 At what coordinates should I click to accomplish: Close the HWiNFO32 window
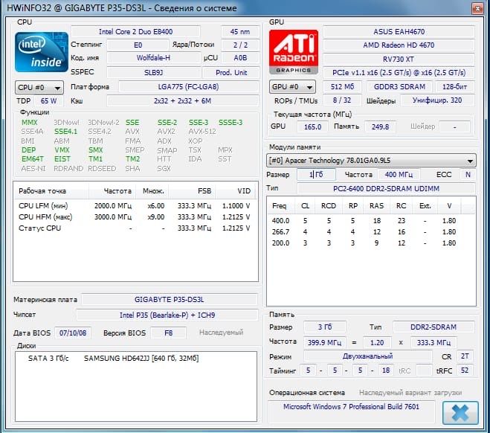point(477,8)
